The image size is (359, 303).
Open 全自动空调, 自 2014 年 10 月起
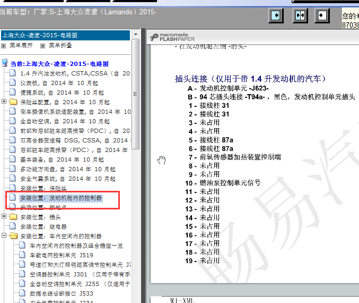[x=65, y=121]
